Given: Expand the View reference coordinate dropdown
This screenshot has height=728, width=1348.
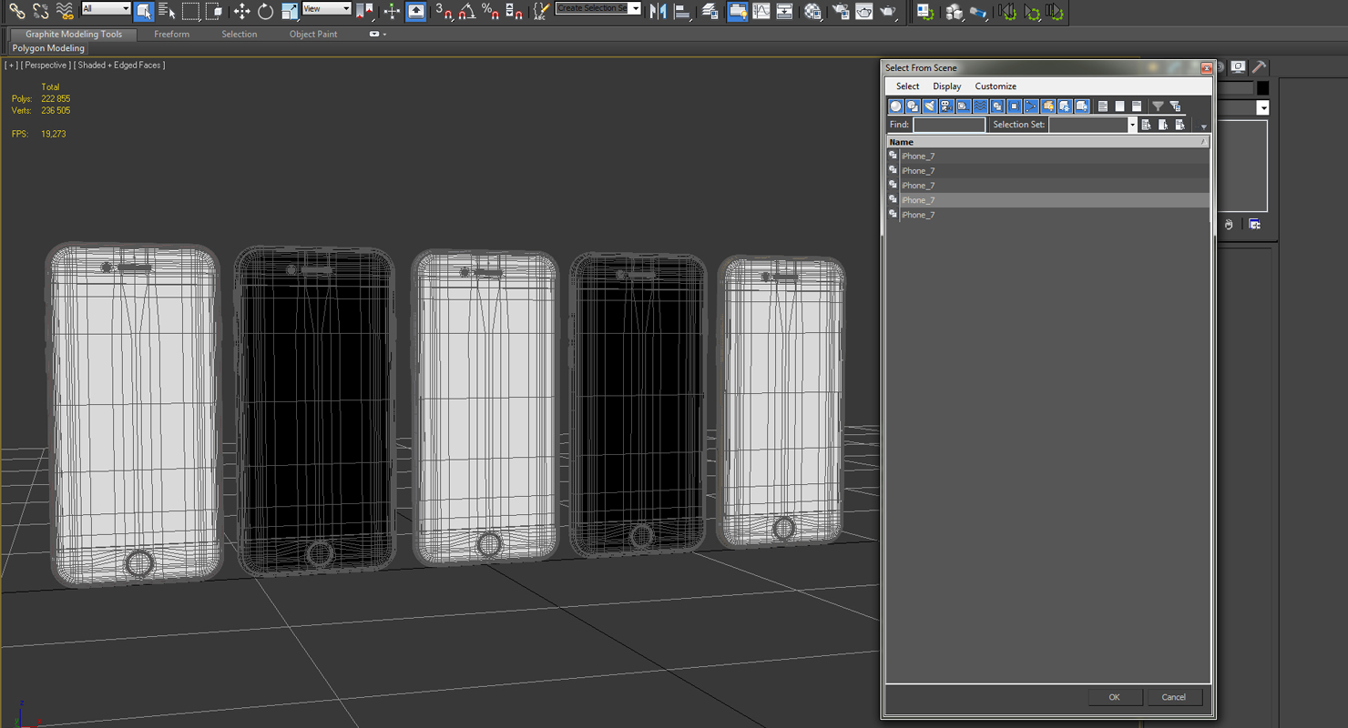Looking at the screenshot, I should (326, 9).
